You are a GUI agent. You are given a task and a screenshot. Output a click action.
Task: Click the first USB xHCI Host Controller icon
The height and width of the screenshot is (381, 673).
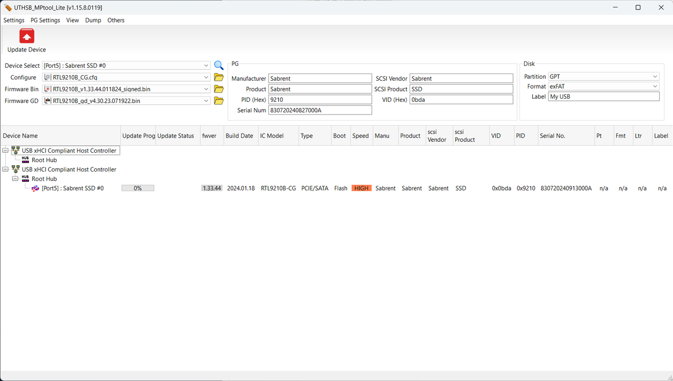tap(15, 151)
